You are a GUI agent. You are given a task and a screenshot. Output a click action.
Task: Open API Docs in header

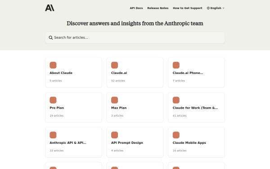[x=136, y=8]
